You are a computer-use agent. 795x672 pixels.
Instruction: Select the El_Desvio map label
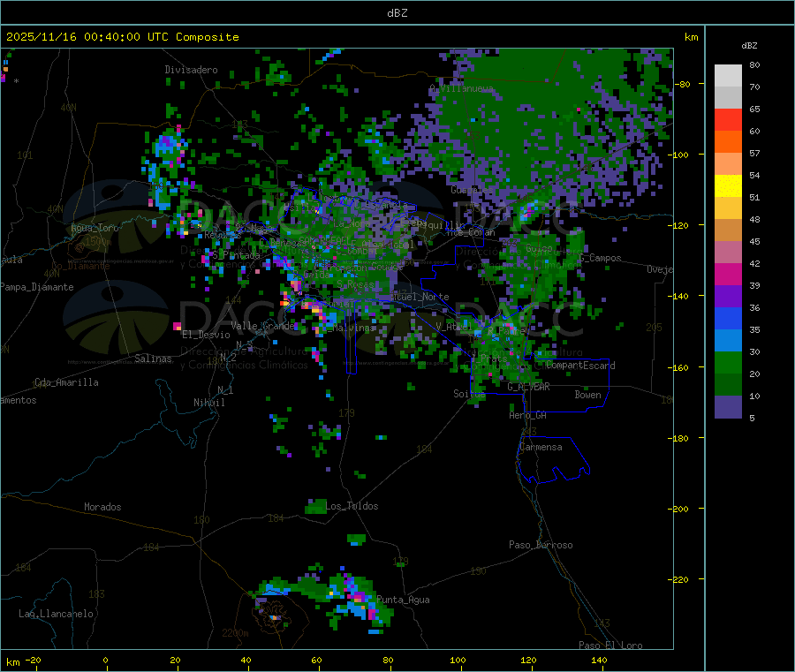coord(206,335)
